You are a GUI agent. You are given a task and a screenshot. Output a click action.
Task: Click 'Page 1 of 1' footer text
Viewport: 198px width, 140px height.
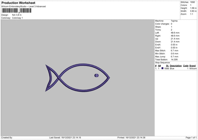[191, 138]
